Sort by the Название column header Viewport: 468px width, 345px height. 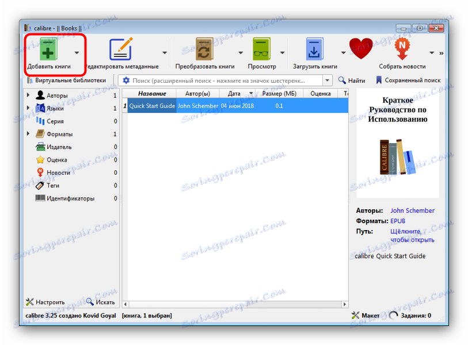coord(152,93)
